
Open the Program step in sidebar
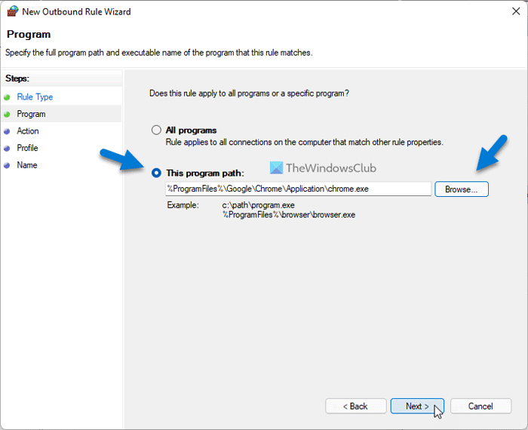31,114
